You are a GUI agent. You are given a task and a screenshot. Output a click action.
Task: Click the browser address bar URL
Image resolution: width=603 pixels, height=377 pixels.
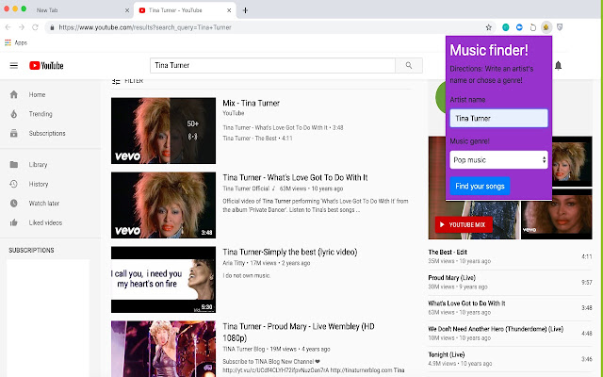coord(145,27)
